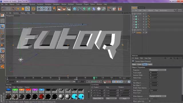Toggle the Affect Lights Only checkbox

point(150,101)
